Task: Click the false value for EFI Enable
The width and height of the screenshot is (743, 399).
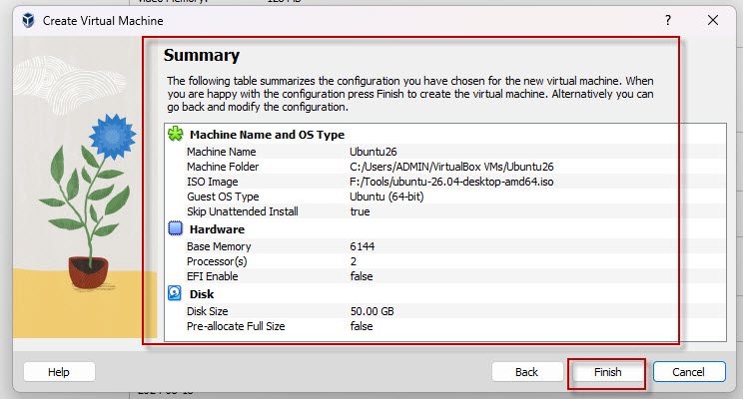Action: point(362,276)
